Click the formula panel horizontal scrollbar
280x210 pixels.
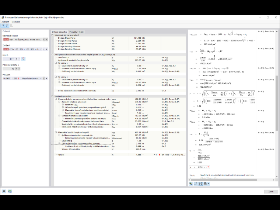click(224, 180)
